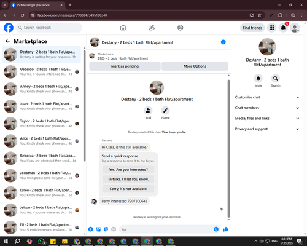Edit the chat name with the pencil icon

165,111
